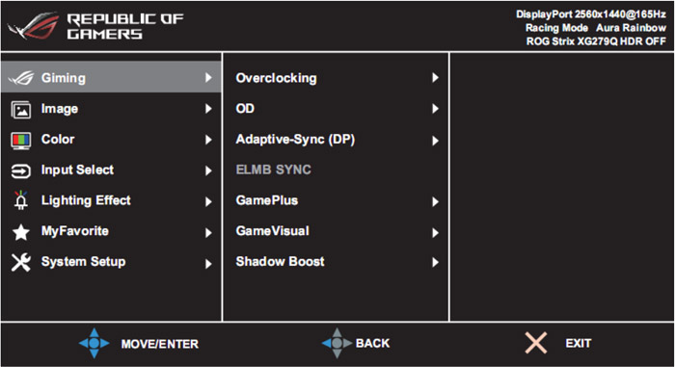Viewport: 675px width, 367px height.
Task: Click the Color monitor icon
Action: pos(20,141)
